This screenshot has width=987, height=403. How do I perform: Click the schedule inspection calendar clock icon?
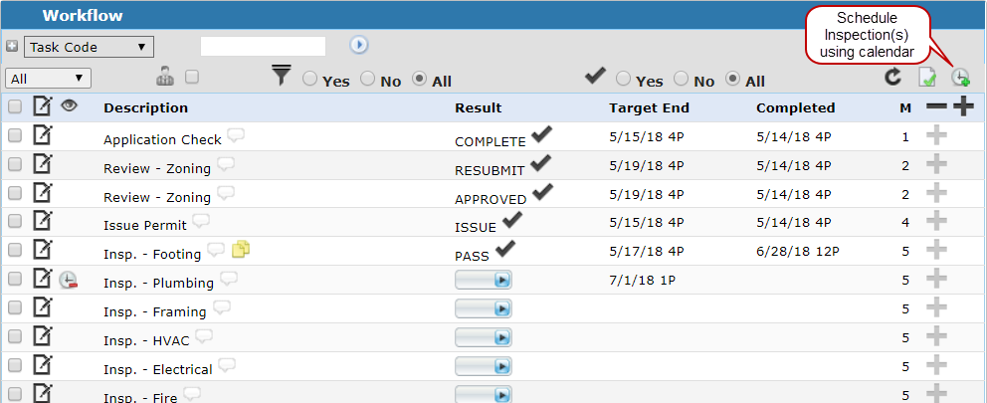[x=960, y=78]
